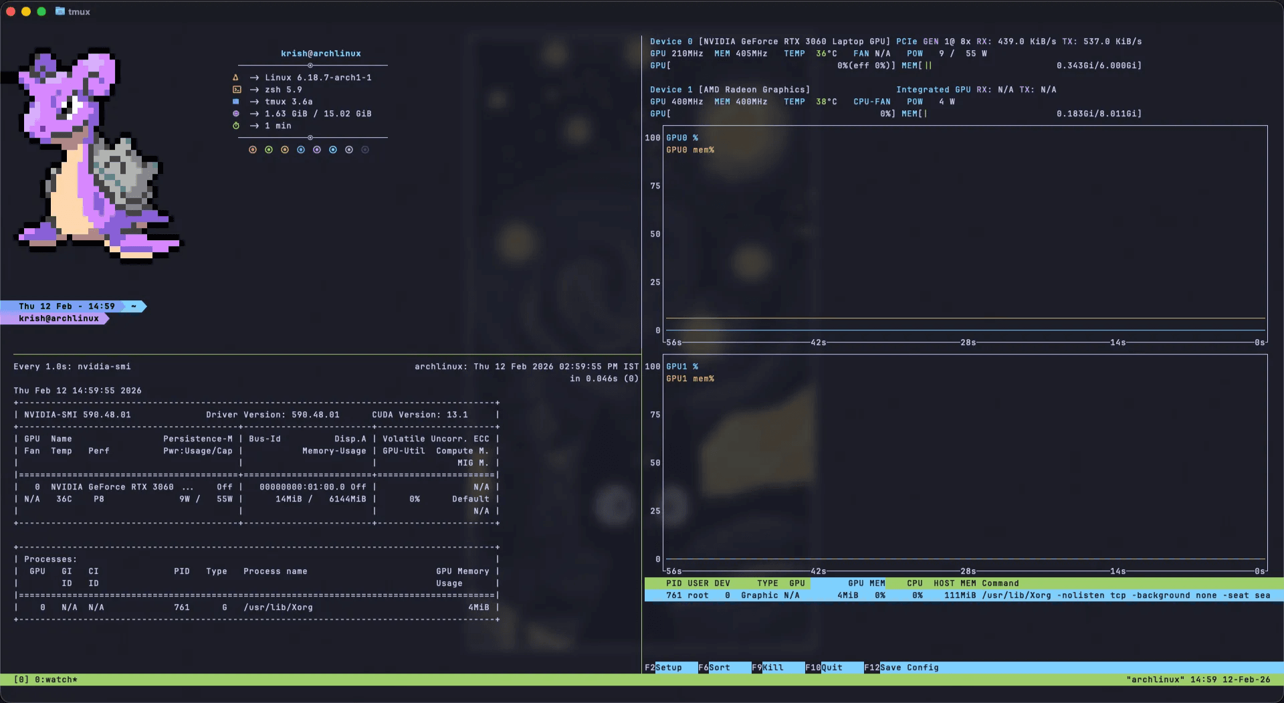Click the krish@archlinux fetch title
1284x703 pixels.
pos(321,54)
